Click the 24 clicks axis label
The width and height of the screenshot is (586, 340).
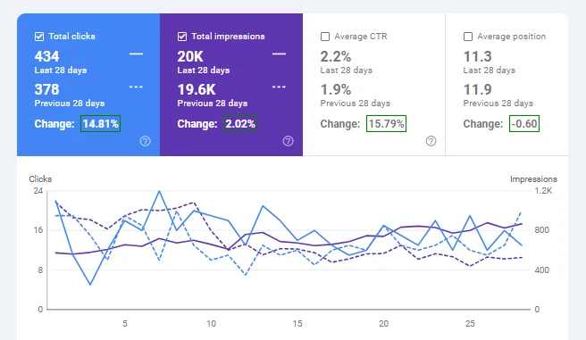tap(38, 191)
